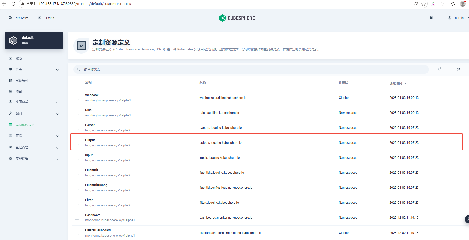
Task: Select the default cluster card
Action: (34, 40)
